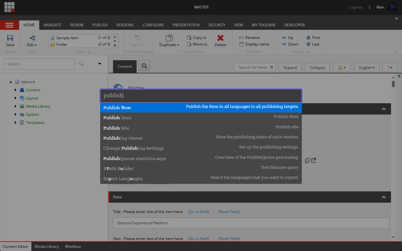Open the Duplicate dropdown arrow
This screenshot has height=251, width=402.
[178, 45]
